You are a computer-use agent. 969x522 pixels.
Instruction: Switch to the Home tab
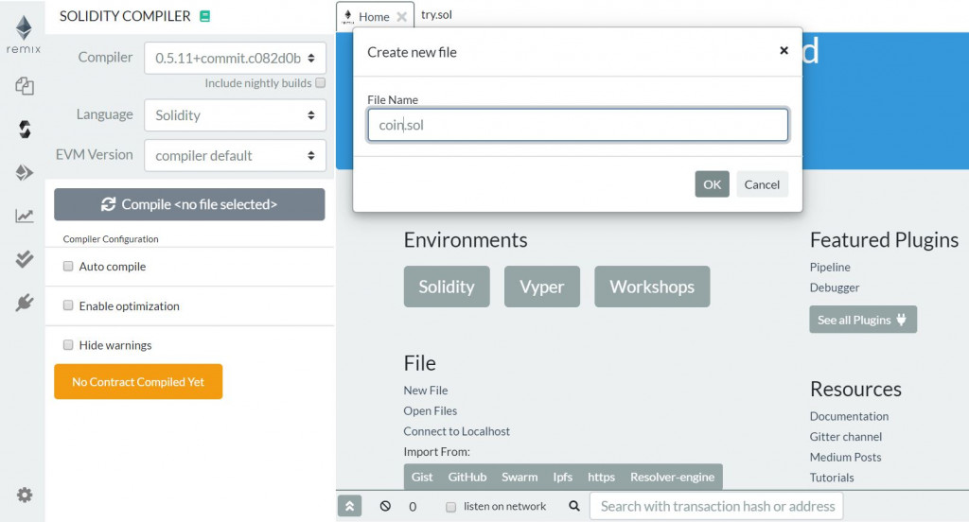pyautogui.click(x=374, y=17)
